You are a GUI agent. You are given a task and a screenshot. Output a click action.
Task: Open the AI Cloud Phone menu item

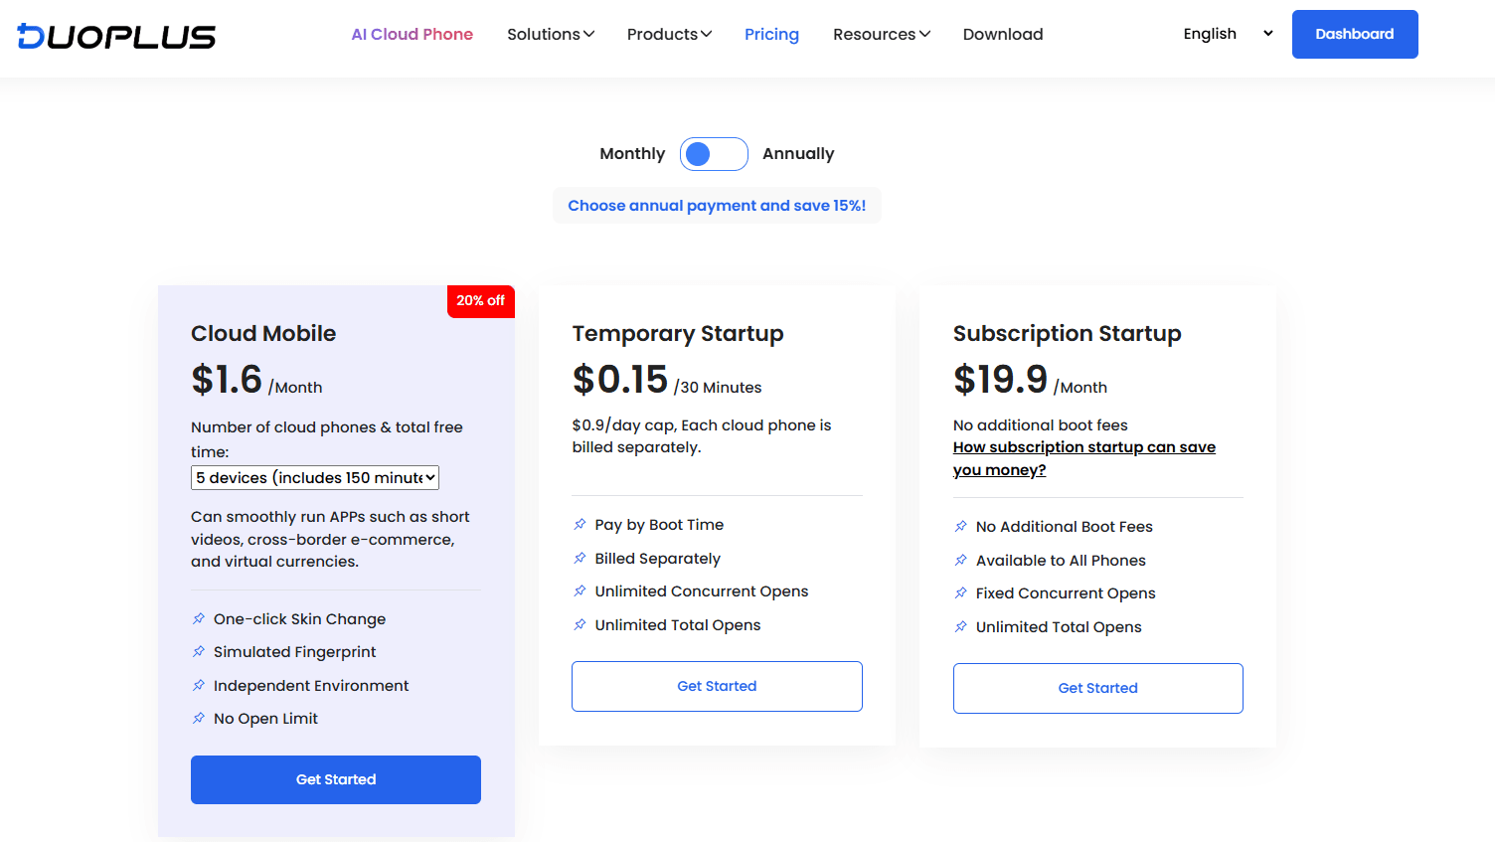(x=412, y=35)
